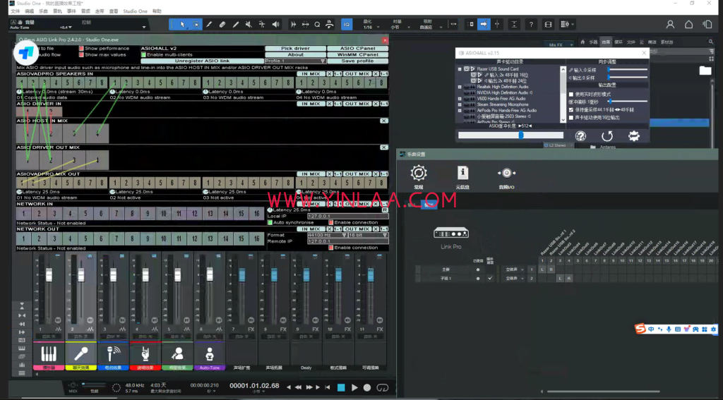Click the record button in transport
This screenshot has width=723, height=400.
(367, 387)
